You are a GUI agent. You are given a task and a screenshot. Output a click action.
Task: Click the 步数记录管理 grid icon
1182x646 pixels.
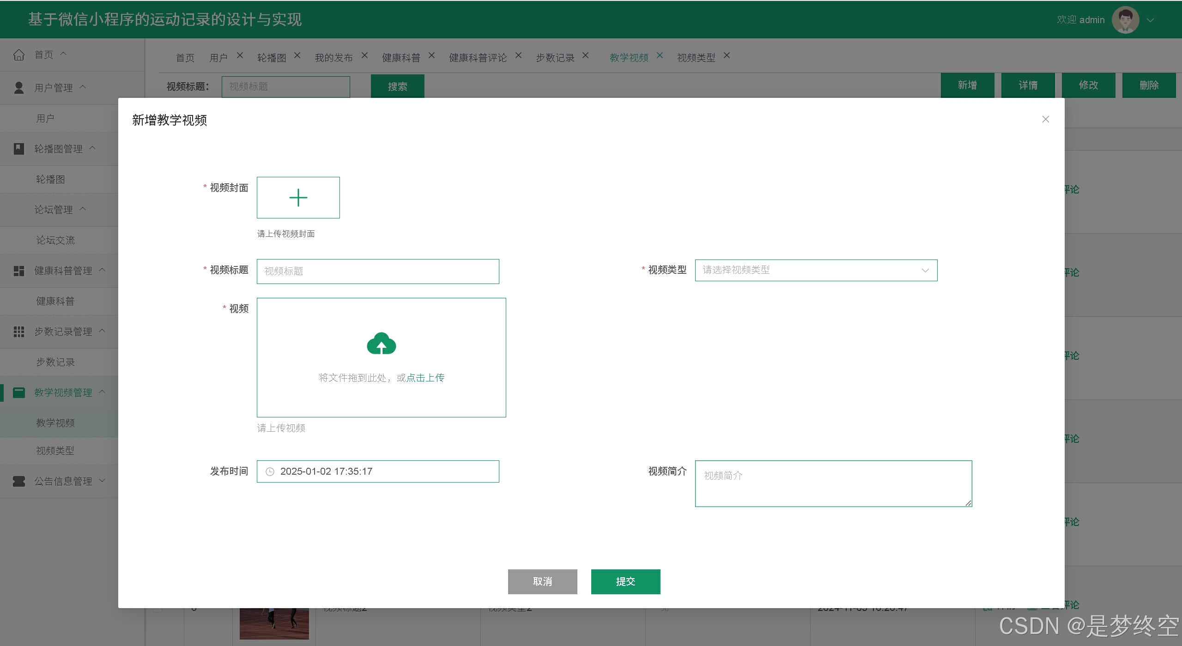19,332
